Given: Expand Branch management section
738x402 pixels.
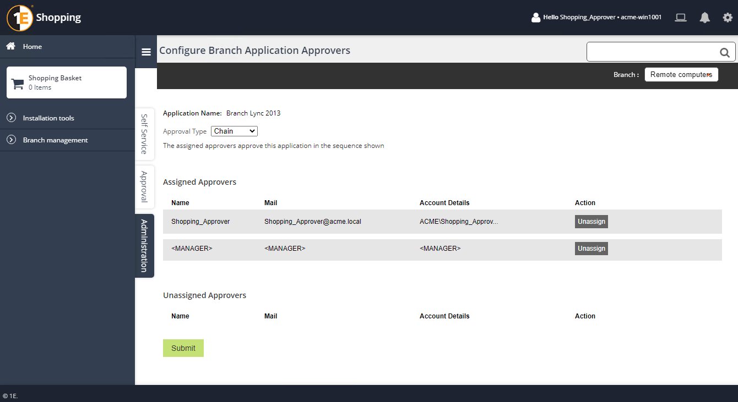Looking at the screenshot, I should pos(11,140).
